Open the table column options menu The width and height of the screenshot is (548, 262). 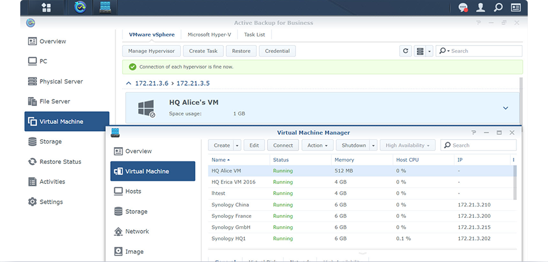513,160
